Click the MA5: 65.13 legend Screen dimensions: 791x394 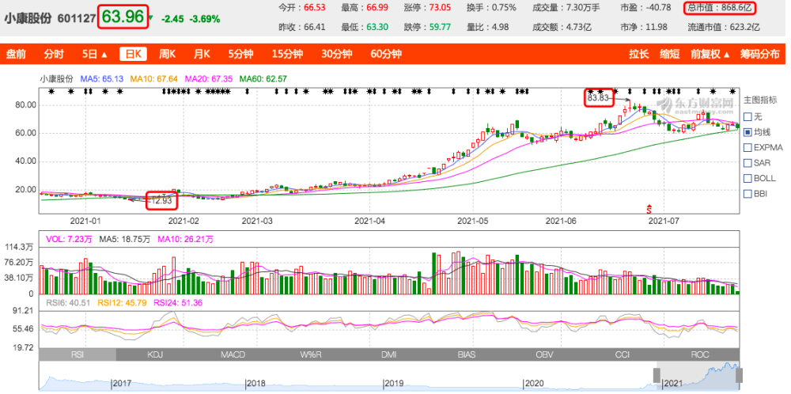pyautogui.click(x=102, y=78)
